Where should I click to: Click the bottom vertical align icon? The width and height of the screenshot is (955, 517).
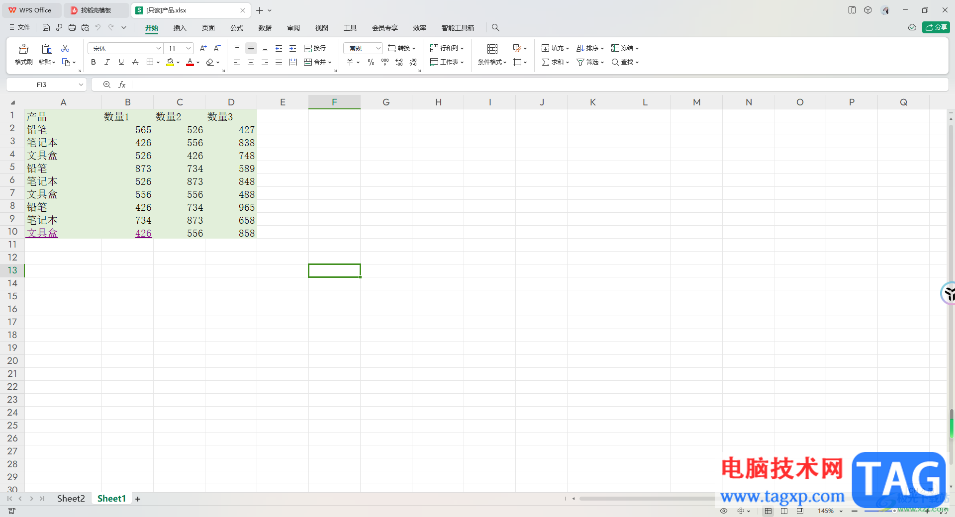click(x=265, y=48)
